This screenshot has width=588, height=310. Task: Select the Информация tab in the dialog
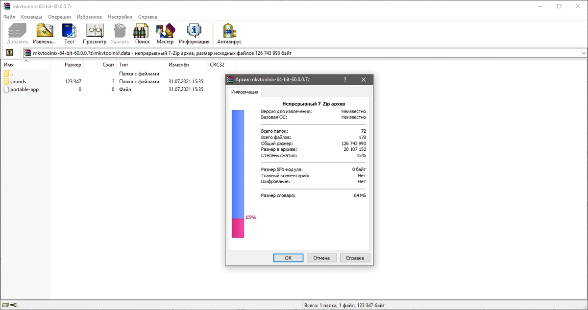pos(245,92)
